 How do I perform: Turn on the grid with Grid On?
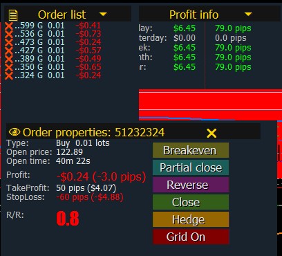(191, 237)
